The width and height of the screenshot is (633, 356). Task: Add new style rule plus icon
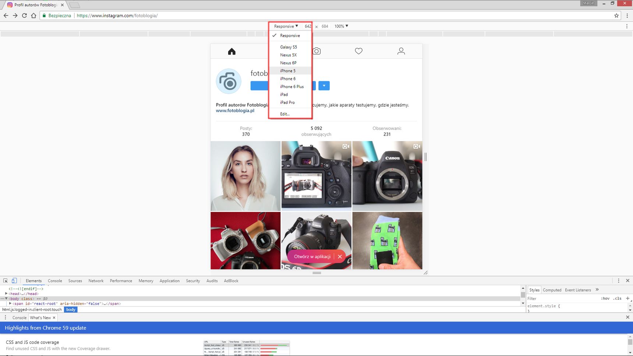627,298
